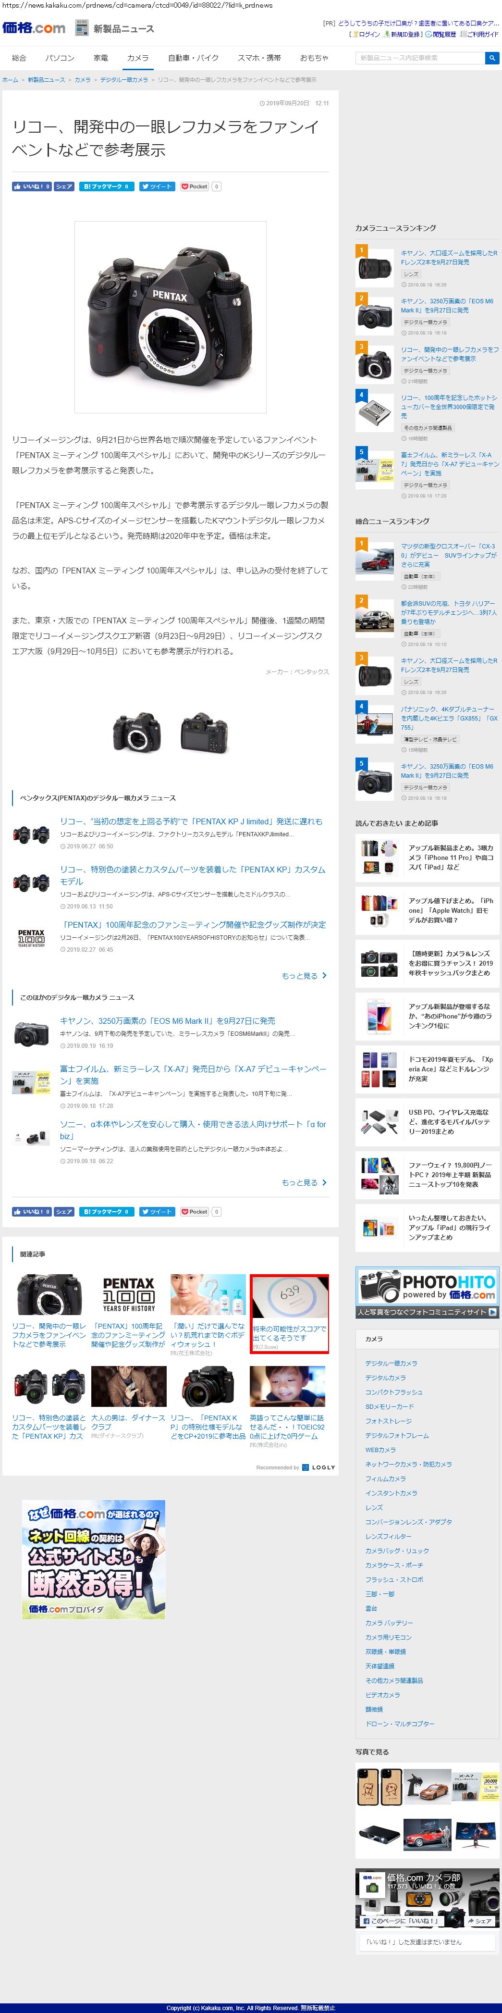Viewport: 502px width, 2013px height.
Task: Click the top B!ブックマーク button
Action: 107,187
